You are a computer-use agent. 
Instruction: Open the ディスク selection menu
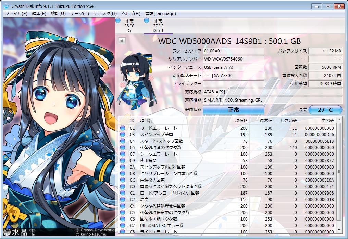(x=104, y=14)
